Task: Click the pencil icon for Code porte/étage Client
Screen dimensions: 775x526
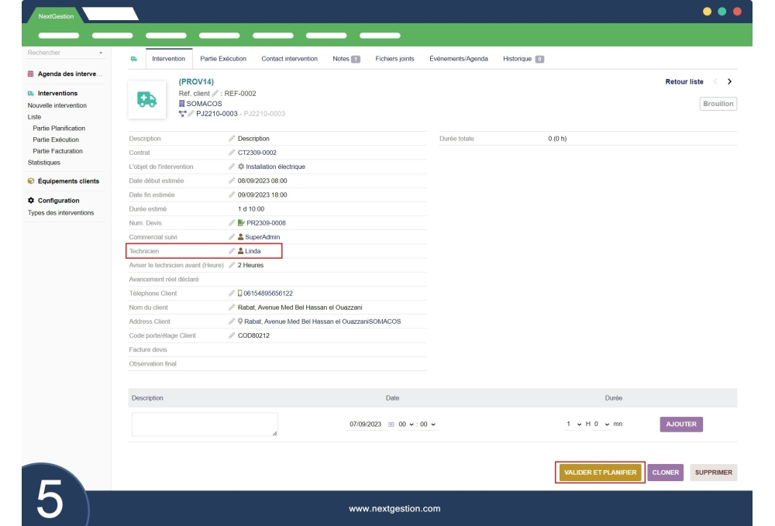Action: pyautogui.click(x=231, y=335)
